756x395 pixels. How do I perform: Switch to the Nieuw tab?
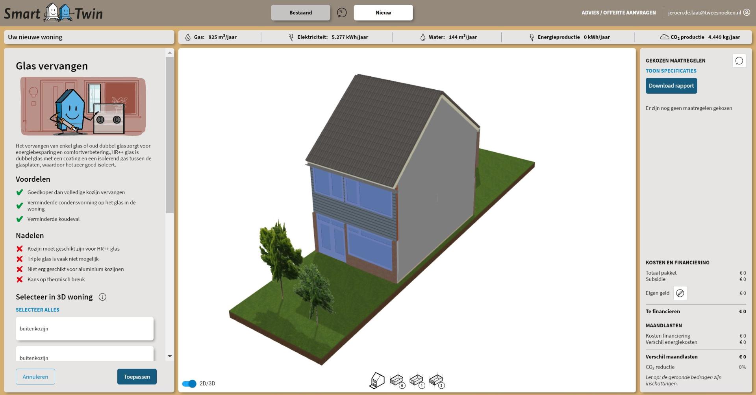pyautogui.click(x=383, y=13)
